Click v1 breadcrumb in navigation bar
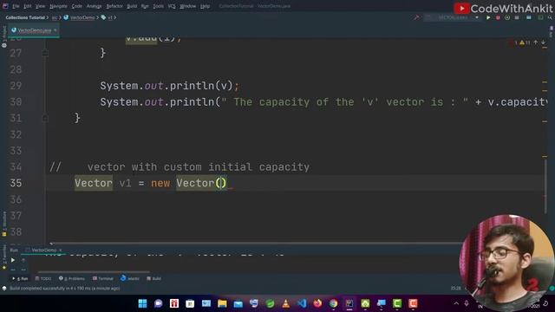This screenshot has height=312, width=555. click(108, 17)
